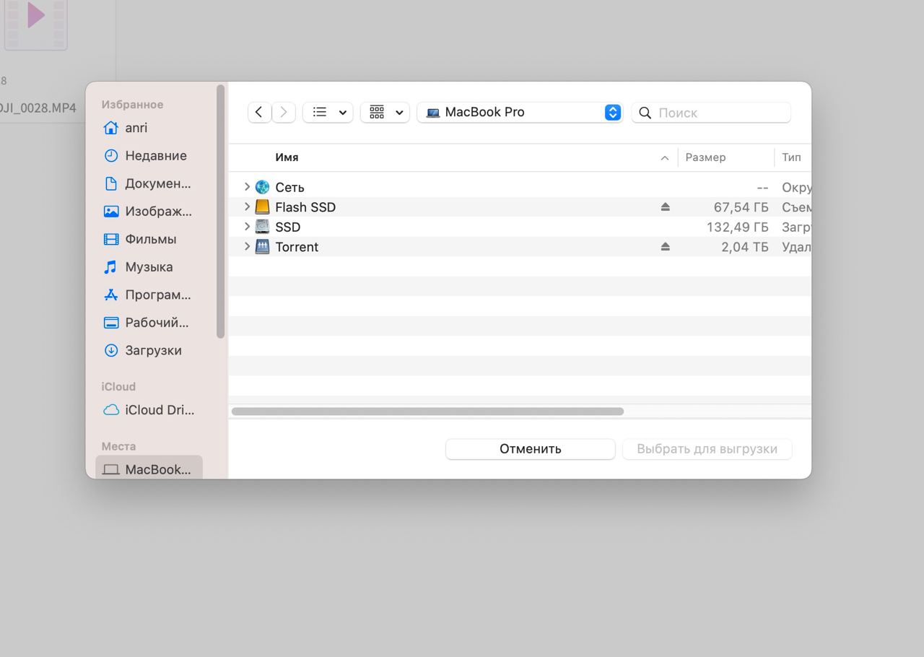Expand the Torrent row

[x=247, y=247]
